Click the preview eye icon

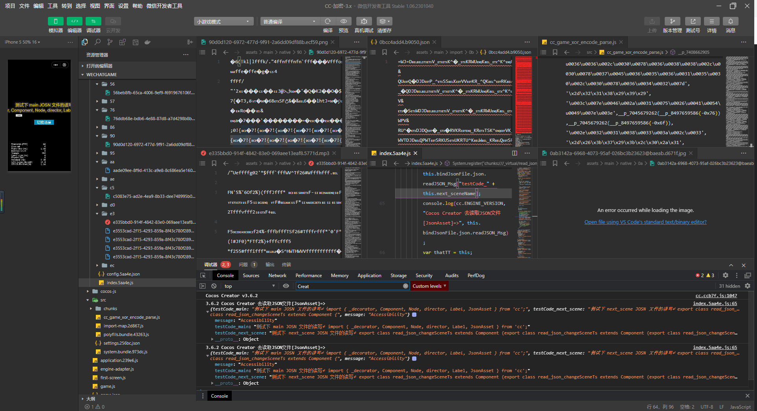[x=343, y=21]
